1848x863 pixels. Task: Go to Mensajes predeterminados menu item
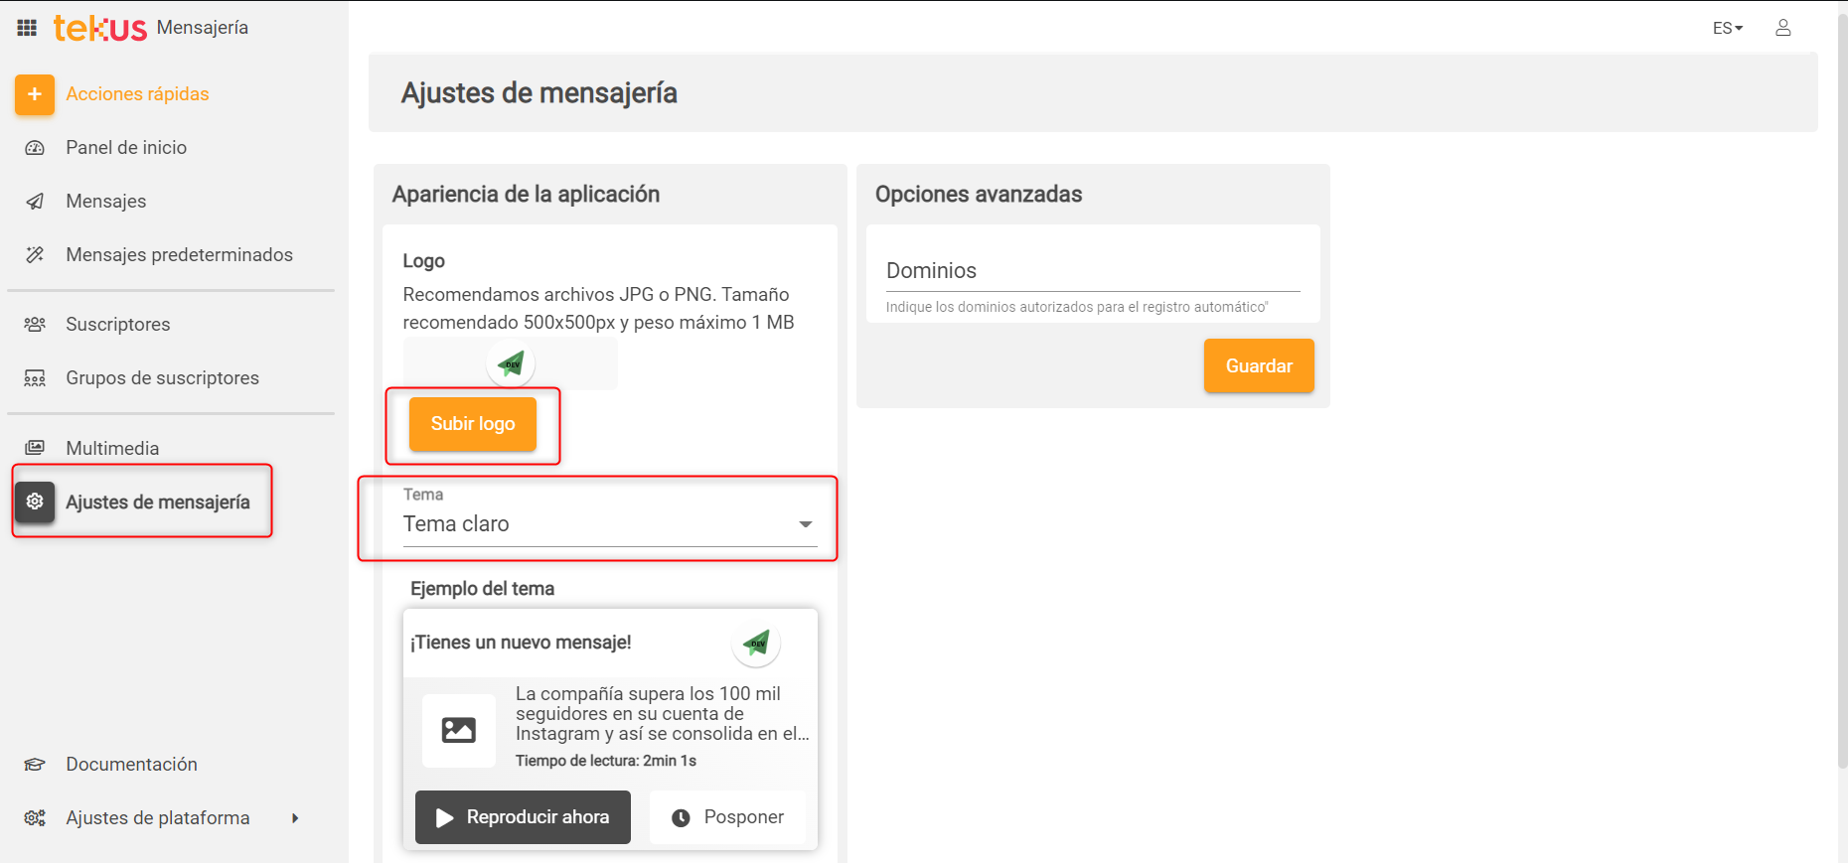click(x=179, y=255)
